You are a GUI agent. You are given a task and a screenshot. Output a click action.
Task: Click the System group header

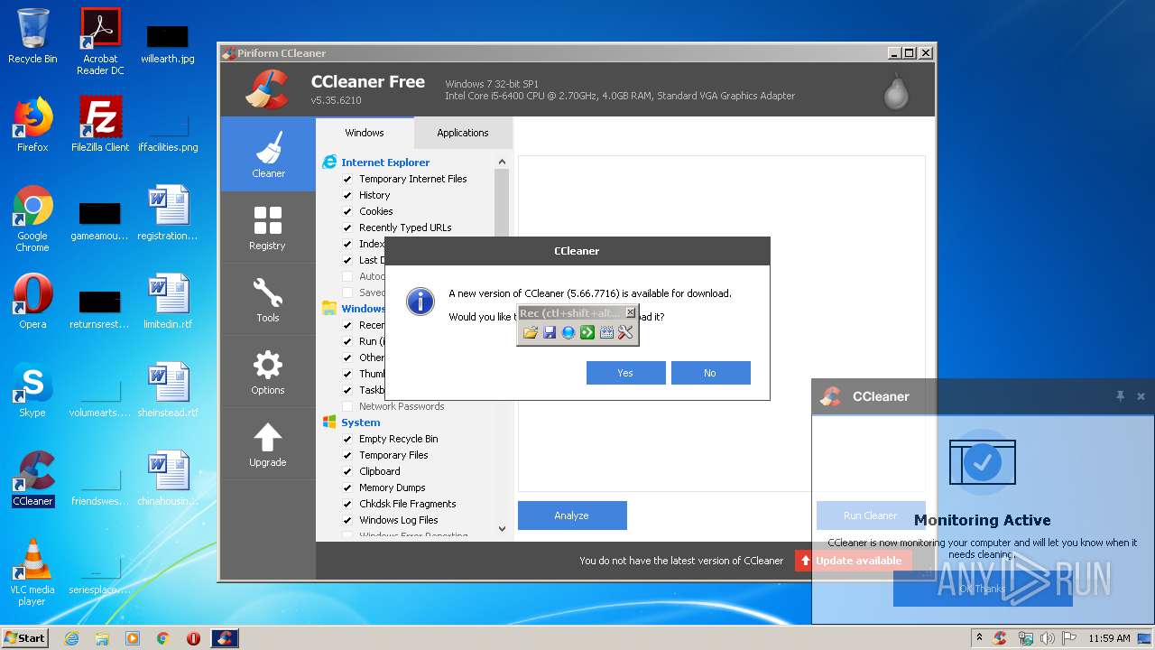361,422
